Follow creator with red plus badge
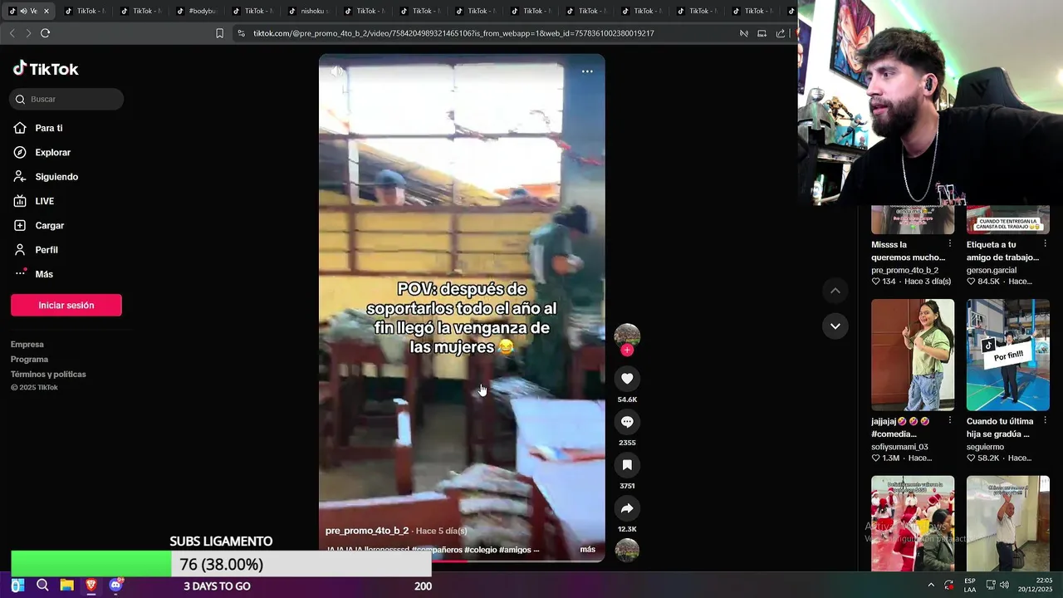 tap(627, 350)
